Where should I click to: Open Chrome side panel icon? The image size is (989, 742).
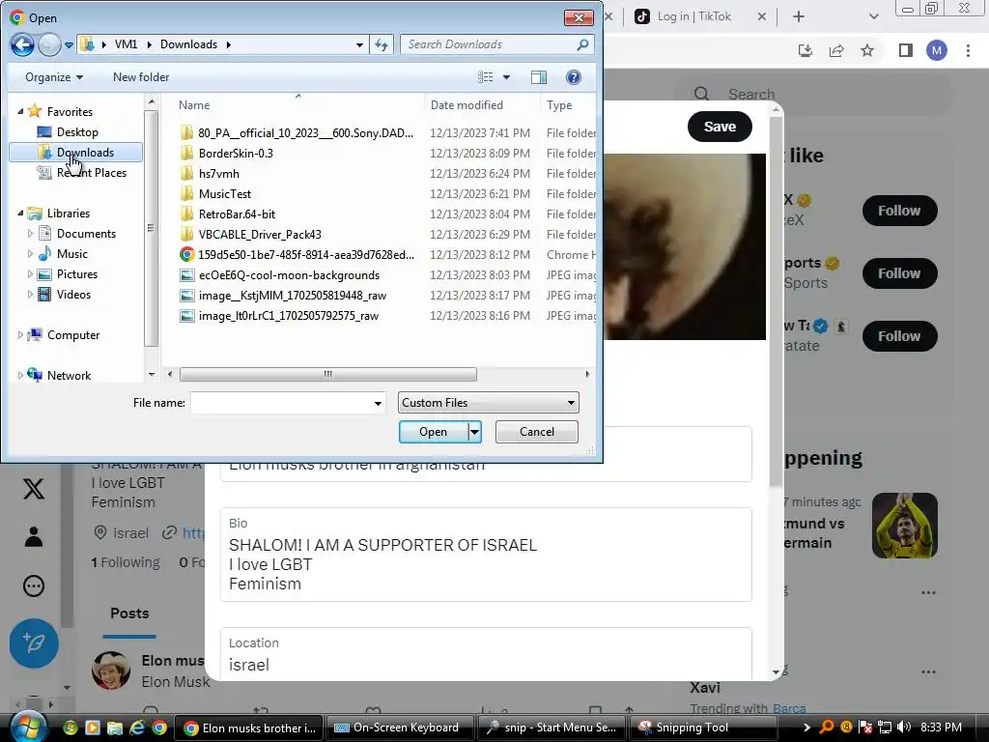click(x=905, y=50)
